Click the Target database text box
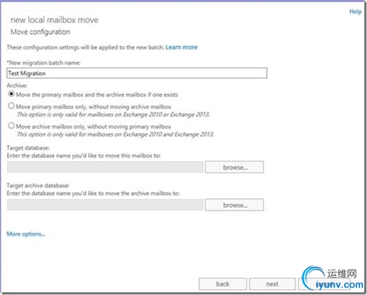The image size is (367, 295). tap(105, 167)
